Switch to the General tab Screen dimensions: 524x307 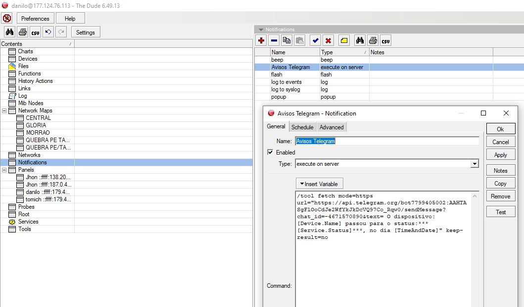[276, 126]
